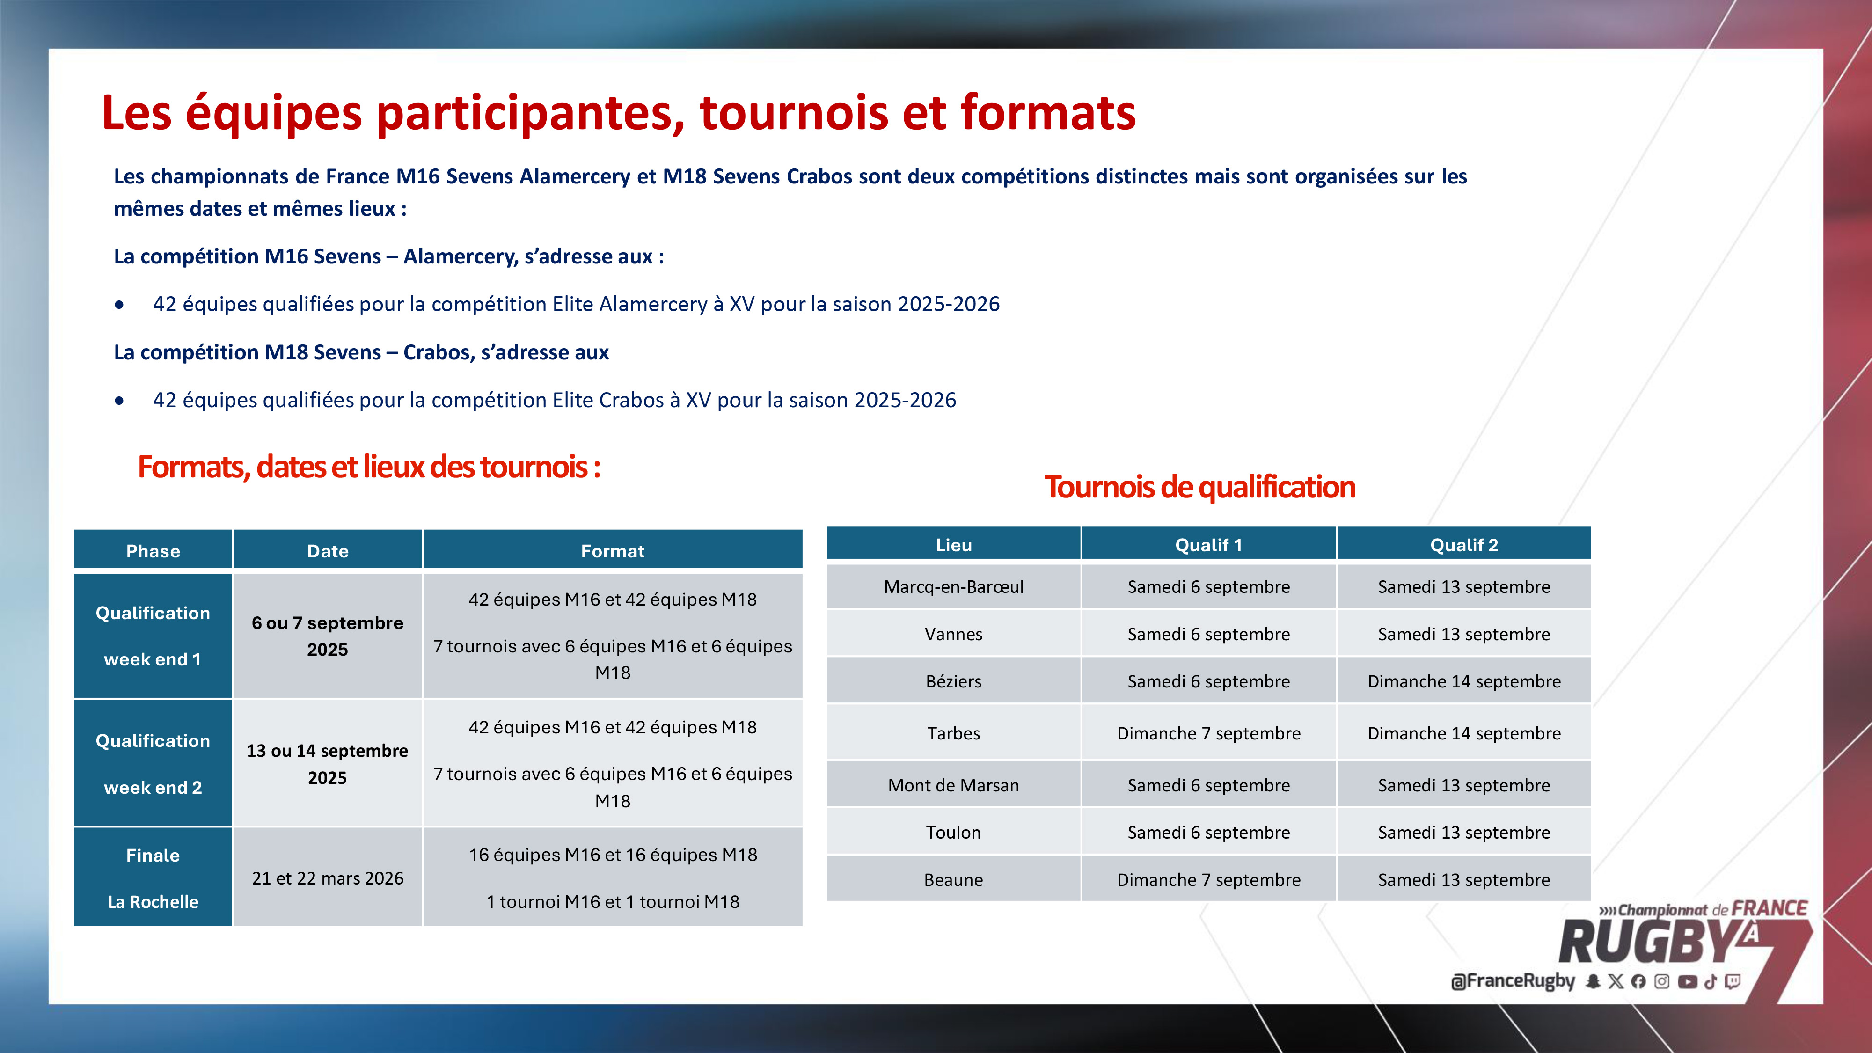Click Béziers' Qualif 2 'Dimanche 14 septembre'
1872x1053 pixels.
coord(1463,681)
